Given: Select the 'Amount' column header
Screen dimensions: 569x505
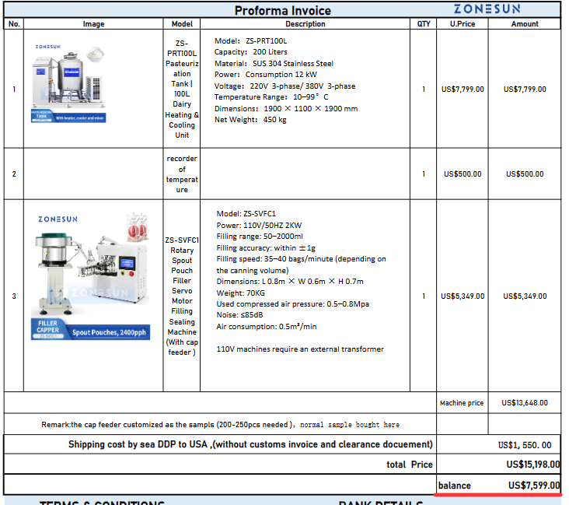Looking at the screenshot, I should (525, 24).
